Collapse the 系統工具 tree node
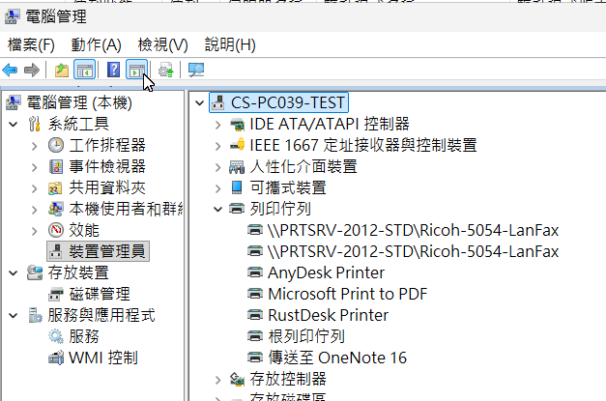606x401 pixels. [x=13, y=124]
